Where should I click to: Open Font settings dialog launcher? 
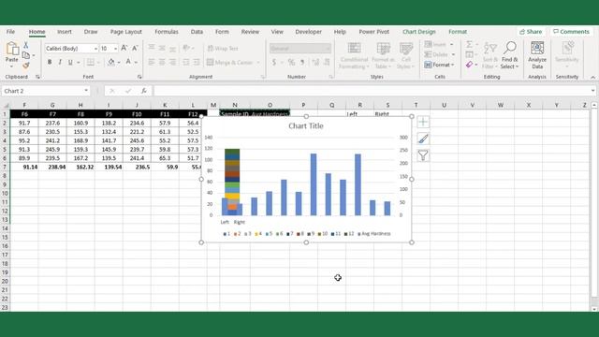139,77
